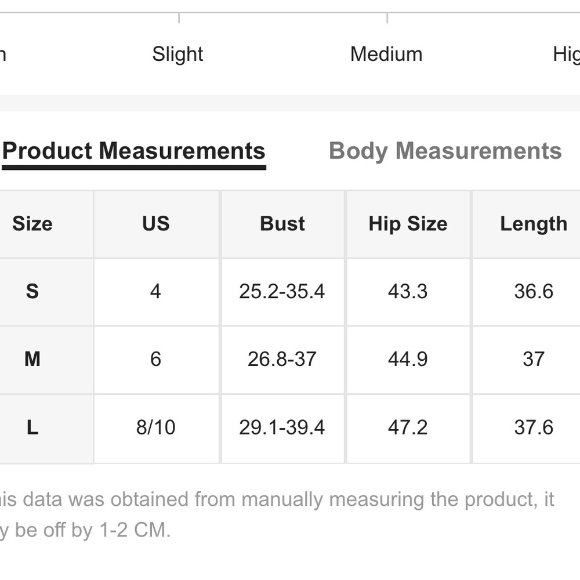Image resolution: width=580 pixels, height=580 pixels.
Task: Click the 25.2-35.4 bust cell
Action: click(x=282, y=292)
